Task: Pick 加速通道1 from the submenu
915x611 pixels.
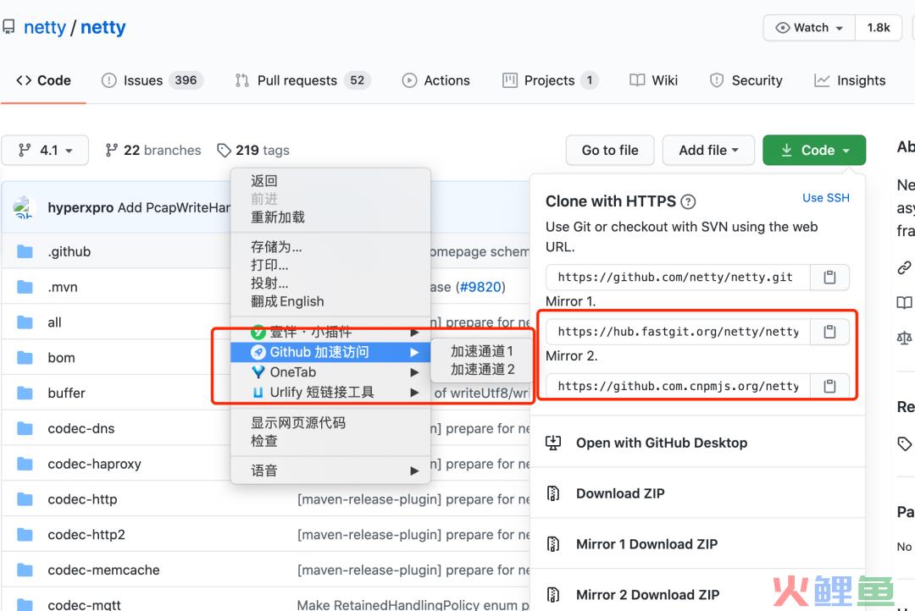Action: [x=481, y=351]
